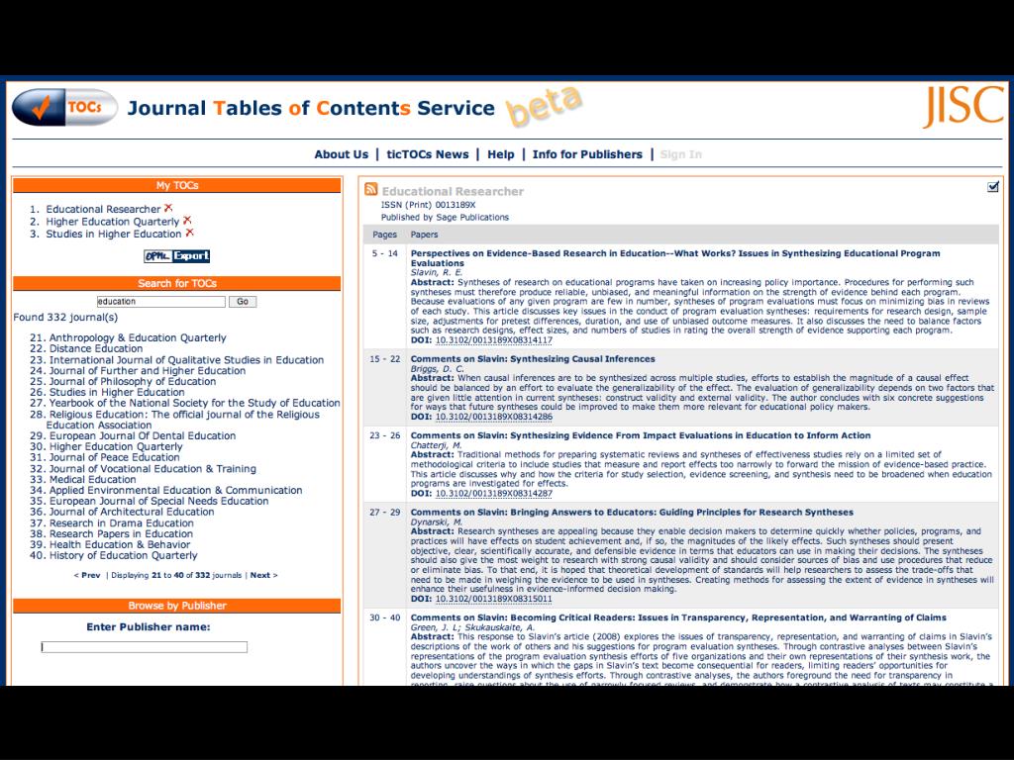Open the Help page
The image size is (1014, 760).
click(500, 154)
